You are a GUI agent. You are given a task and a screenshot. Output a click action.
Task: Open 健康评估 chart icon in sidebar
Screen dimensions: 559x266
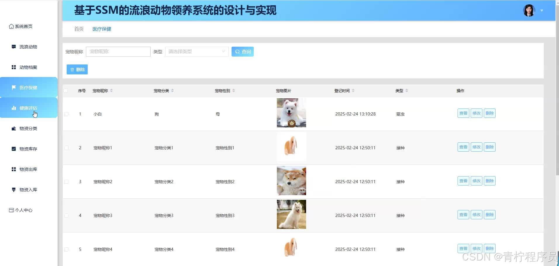pyautogui.click(x=14, y=108)
